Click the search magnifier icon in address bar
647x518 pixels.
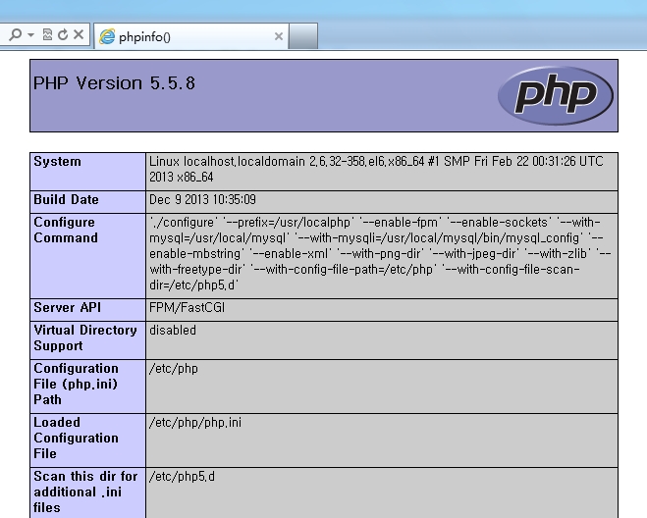[x=16, y=34]
